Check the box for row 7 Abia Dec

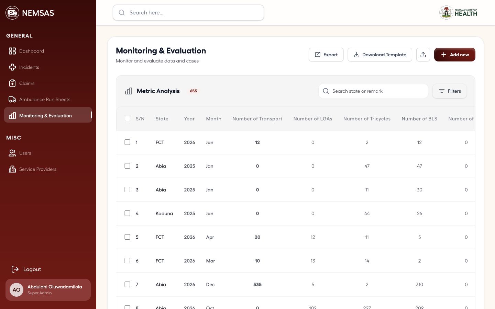click(x=128, y=284)
